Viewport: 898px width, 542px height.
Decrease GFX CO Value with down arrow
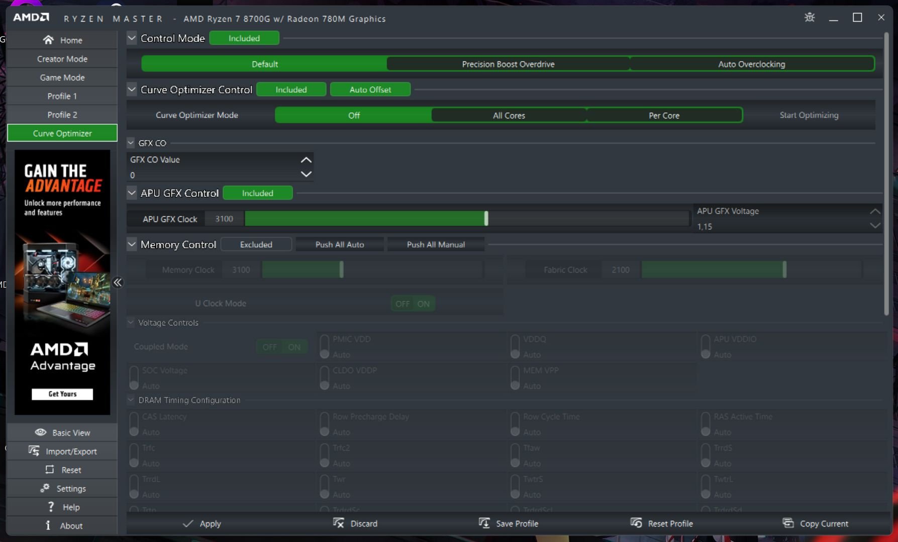tap(306, 174)
